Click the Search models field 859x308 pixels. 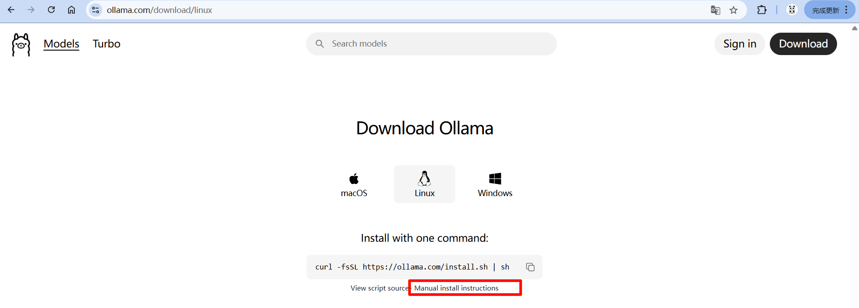click(431, 44)
